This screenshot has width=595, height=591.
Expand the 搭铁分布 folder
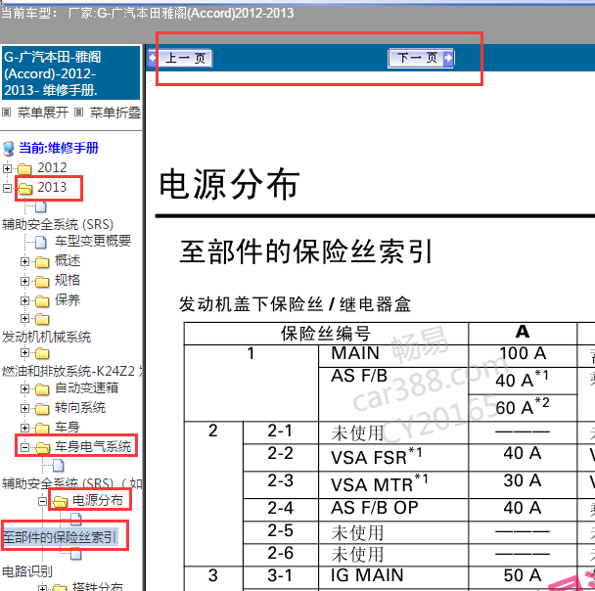click(42, 587)
